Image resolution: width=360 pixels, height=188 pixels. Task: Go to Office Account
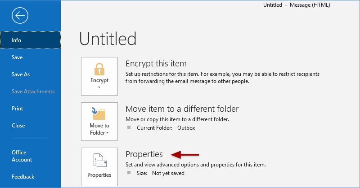coord(22,156)
